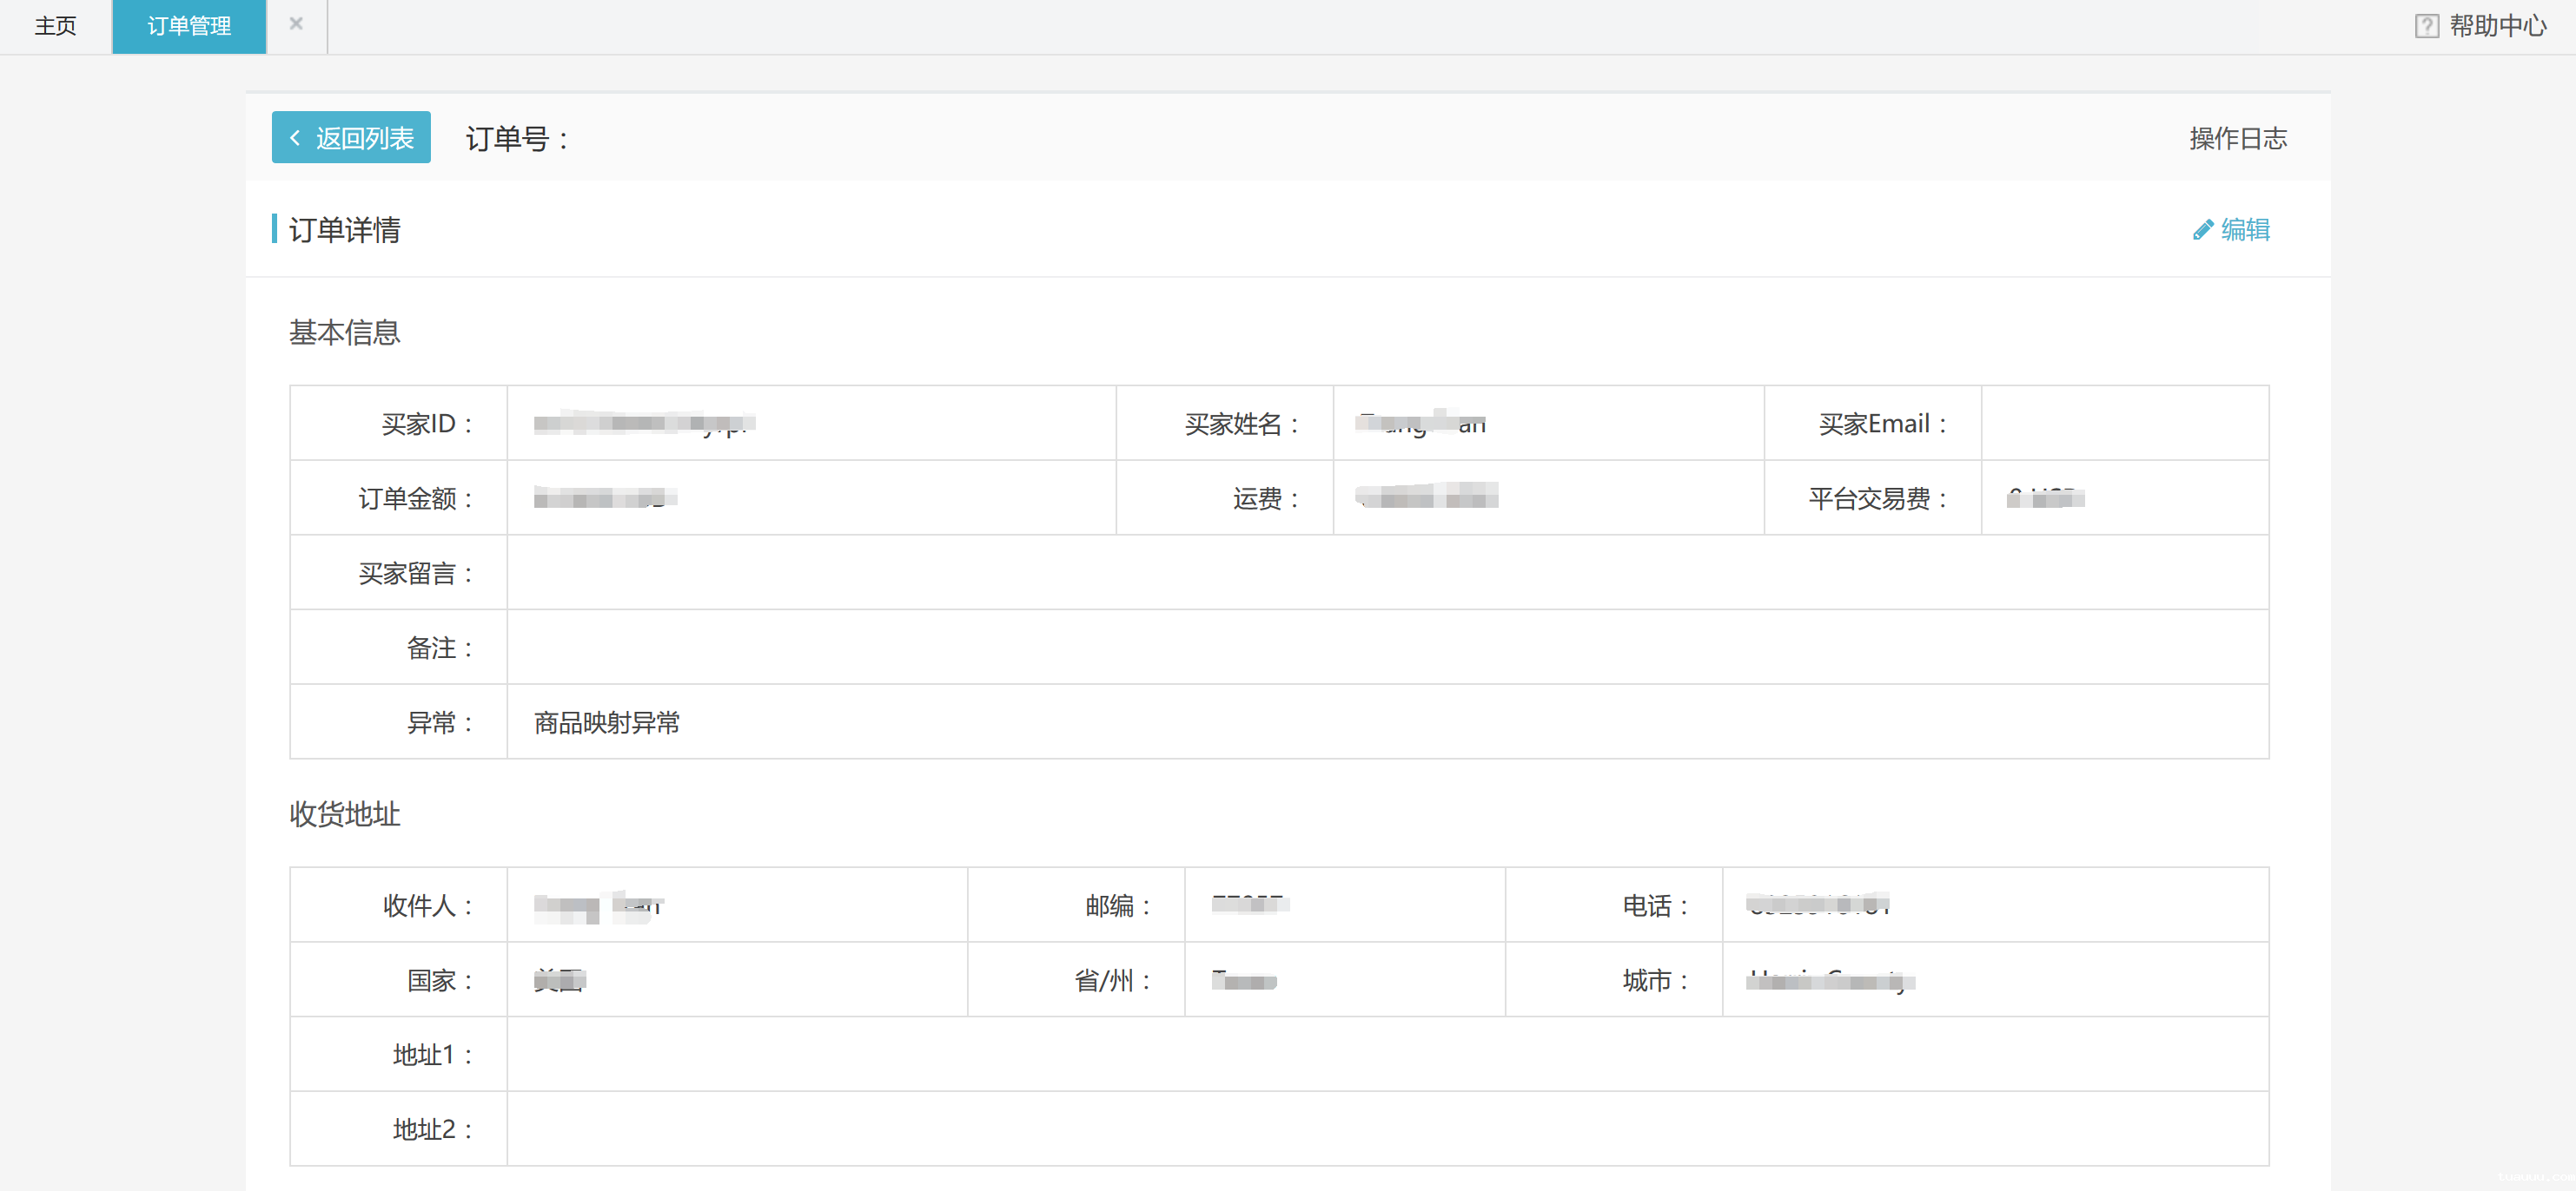Viewport: 2576px width, 1191px height.
Task: Click the back chevron in 返回列表 button
Action: (x=295, y=138)
